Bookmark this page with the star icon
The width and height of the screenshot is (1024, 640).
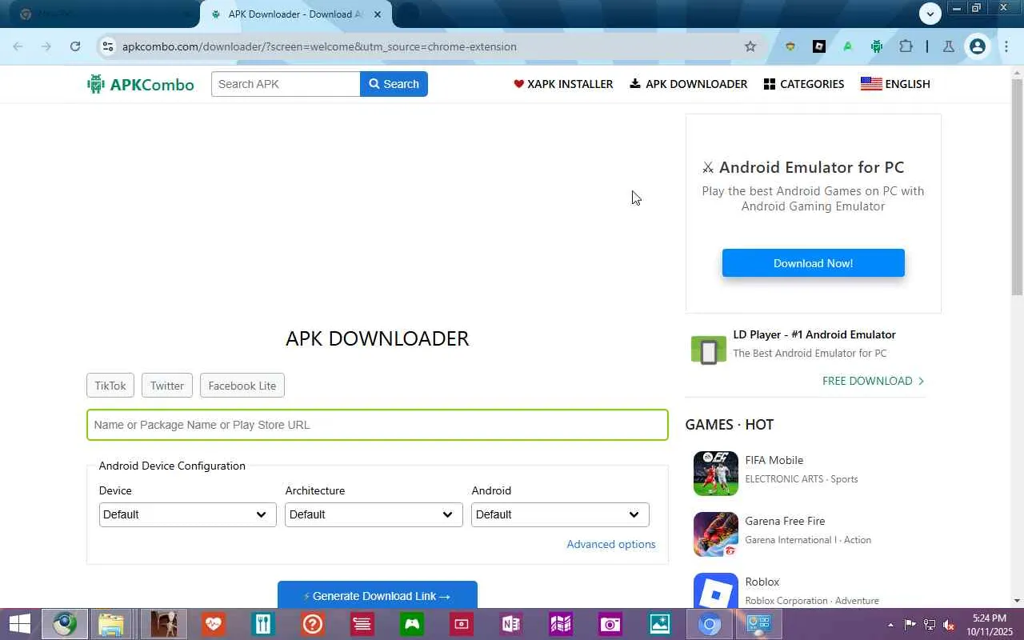750,46
